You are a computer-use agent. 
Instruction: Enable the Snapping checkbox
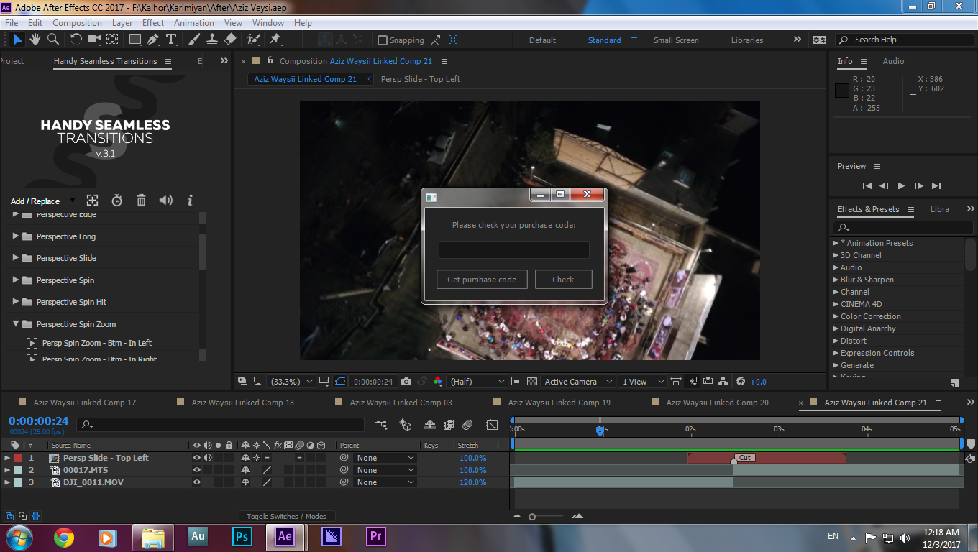click(x=383, y=40)
